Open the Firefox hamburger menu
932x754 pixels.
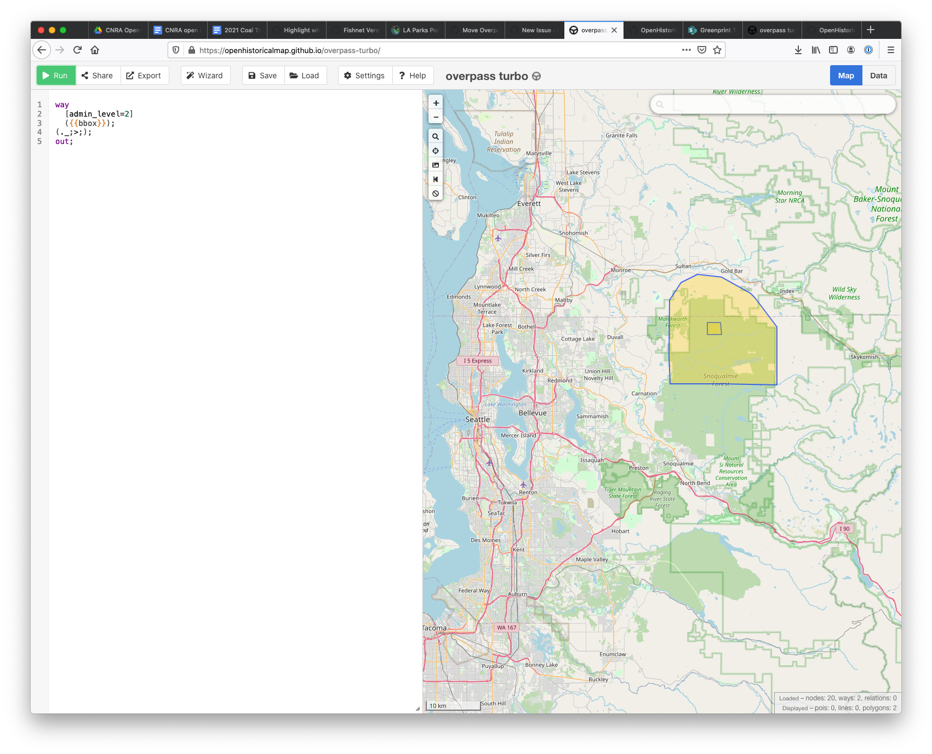click(x=890, y=50)
